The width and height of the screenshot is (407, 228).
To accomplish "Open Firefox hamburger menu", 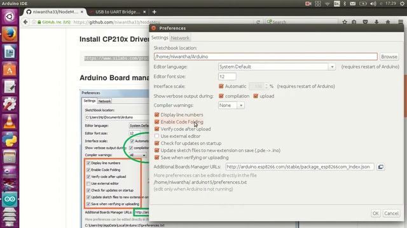I will 401,22.
